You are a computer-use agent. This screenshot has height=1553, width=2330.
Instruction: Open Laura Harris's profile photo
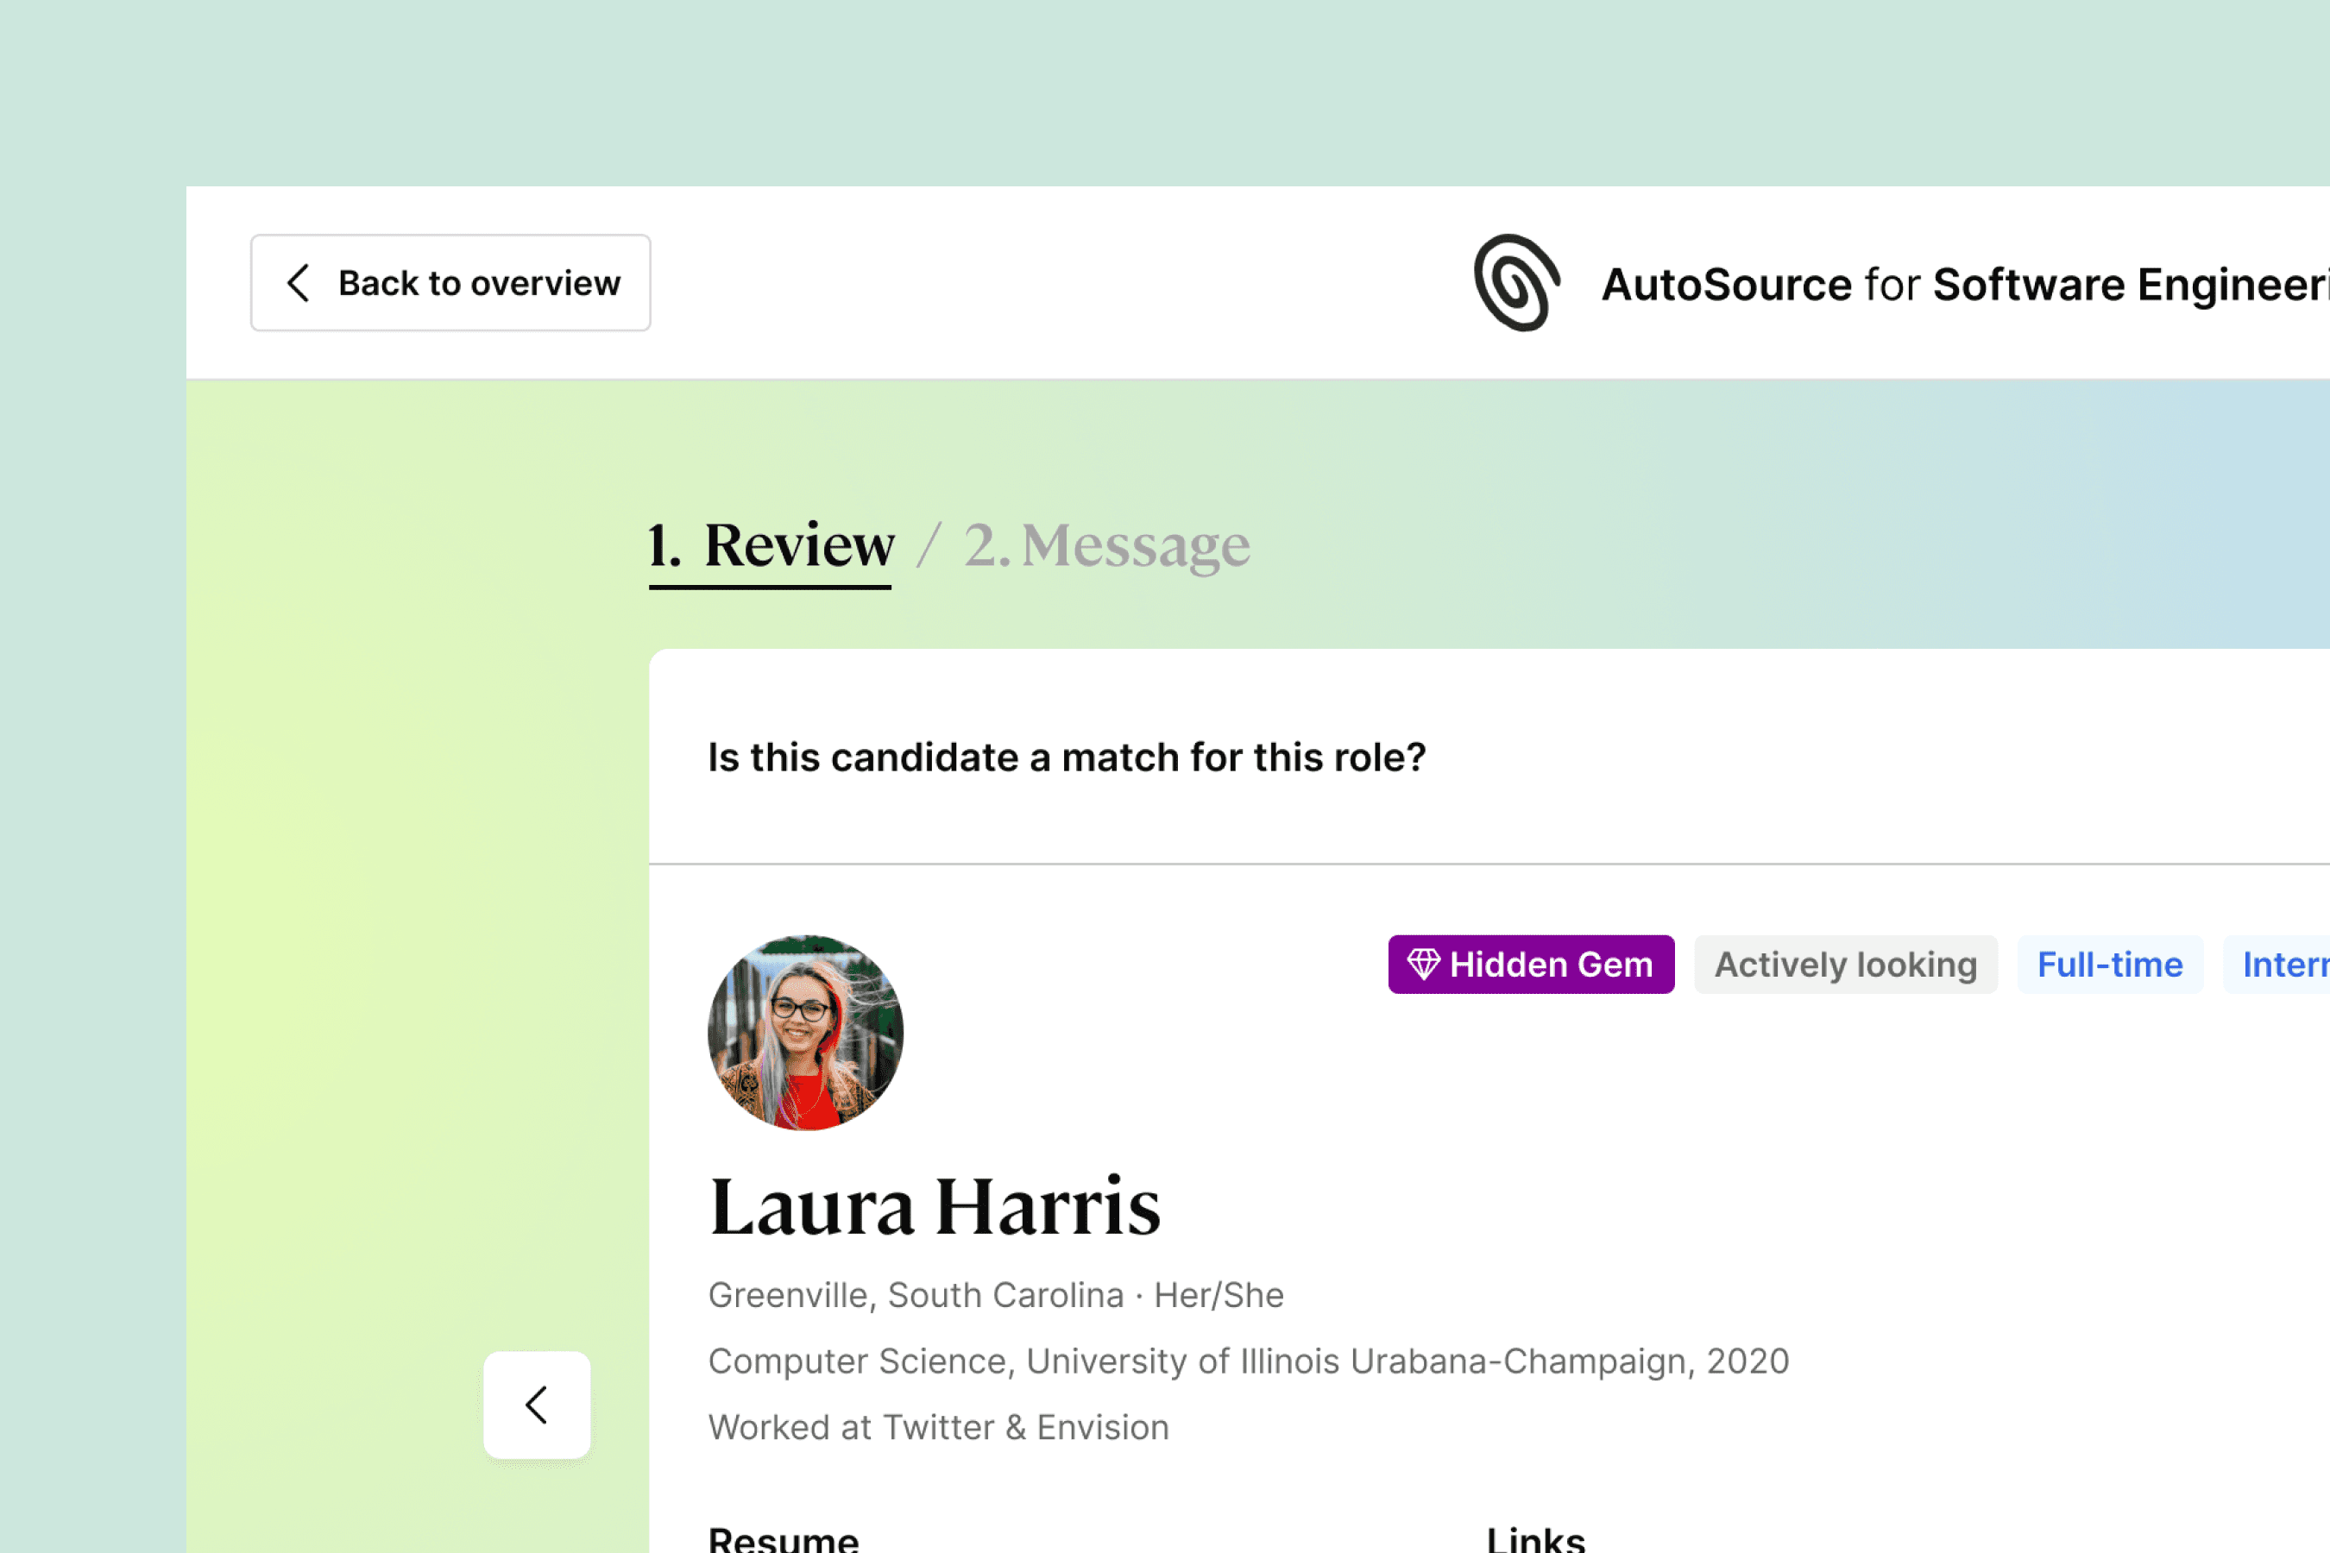pos(805,1033)
